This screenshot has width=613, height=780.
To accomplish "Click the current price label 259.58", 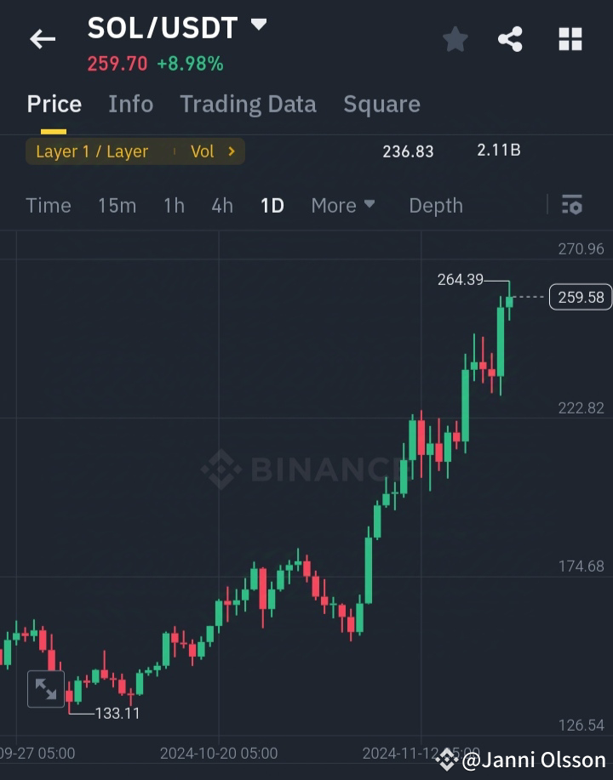I will (581, 297).
